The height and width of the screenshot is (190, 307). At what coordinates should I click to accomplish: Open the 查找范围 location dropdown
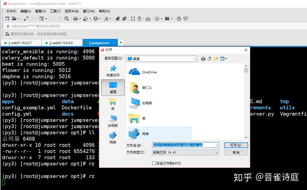click(195, 58)
